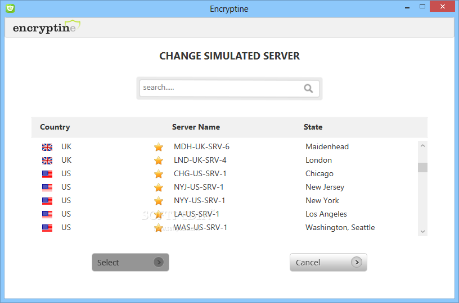Image resolution: width=459 pixels, height=303 pixels.
Task: Click the UK flag in Maidenhead row
Action: [47, 147]
